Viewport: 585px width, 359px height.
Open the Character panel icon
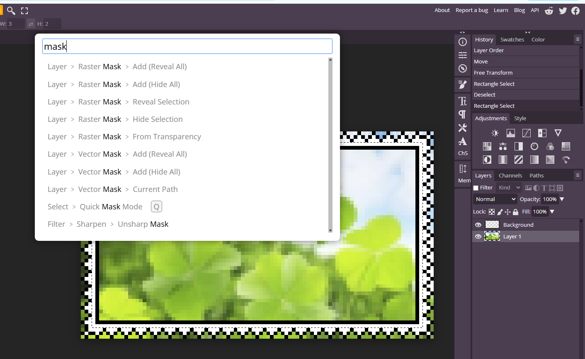click(x=463, y=101)
